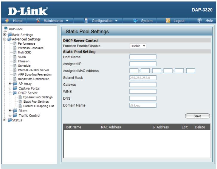This screenshot has width=217, height=169.
Task: Click the DAP-3320 computer icon in the tree
Action: pos(6,29)
